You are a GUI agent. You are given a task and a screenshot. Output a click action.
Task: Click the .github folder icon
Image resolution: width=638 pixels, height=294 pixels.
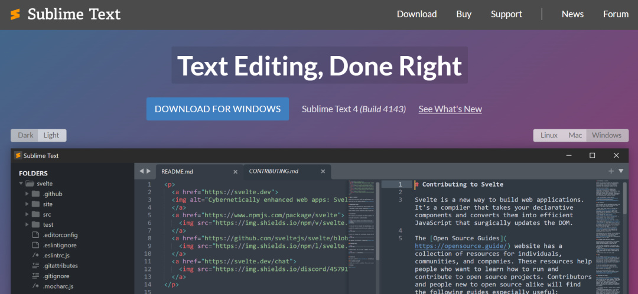point(36,194)
